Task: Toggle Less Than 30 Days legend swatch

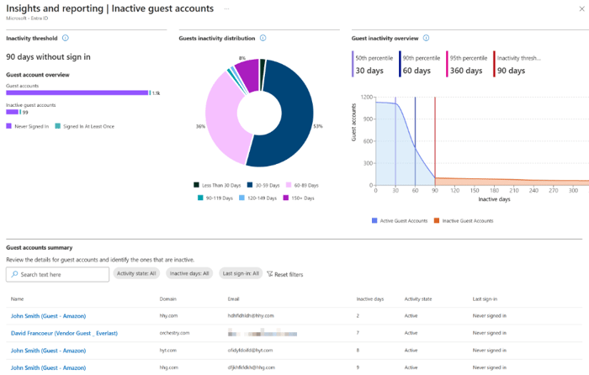Action: (x=196, y=185)
